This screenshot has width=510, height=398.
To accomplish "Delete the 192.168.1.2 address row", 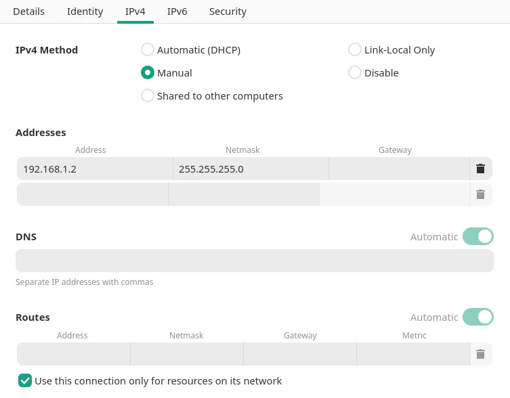I will point(480,169).
